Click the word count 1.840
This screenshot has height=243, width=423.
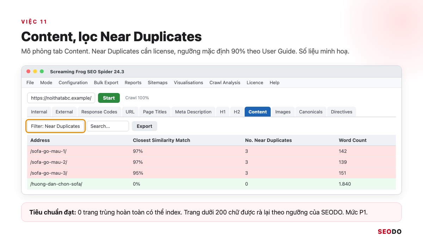click(345, 184)
